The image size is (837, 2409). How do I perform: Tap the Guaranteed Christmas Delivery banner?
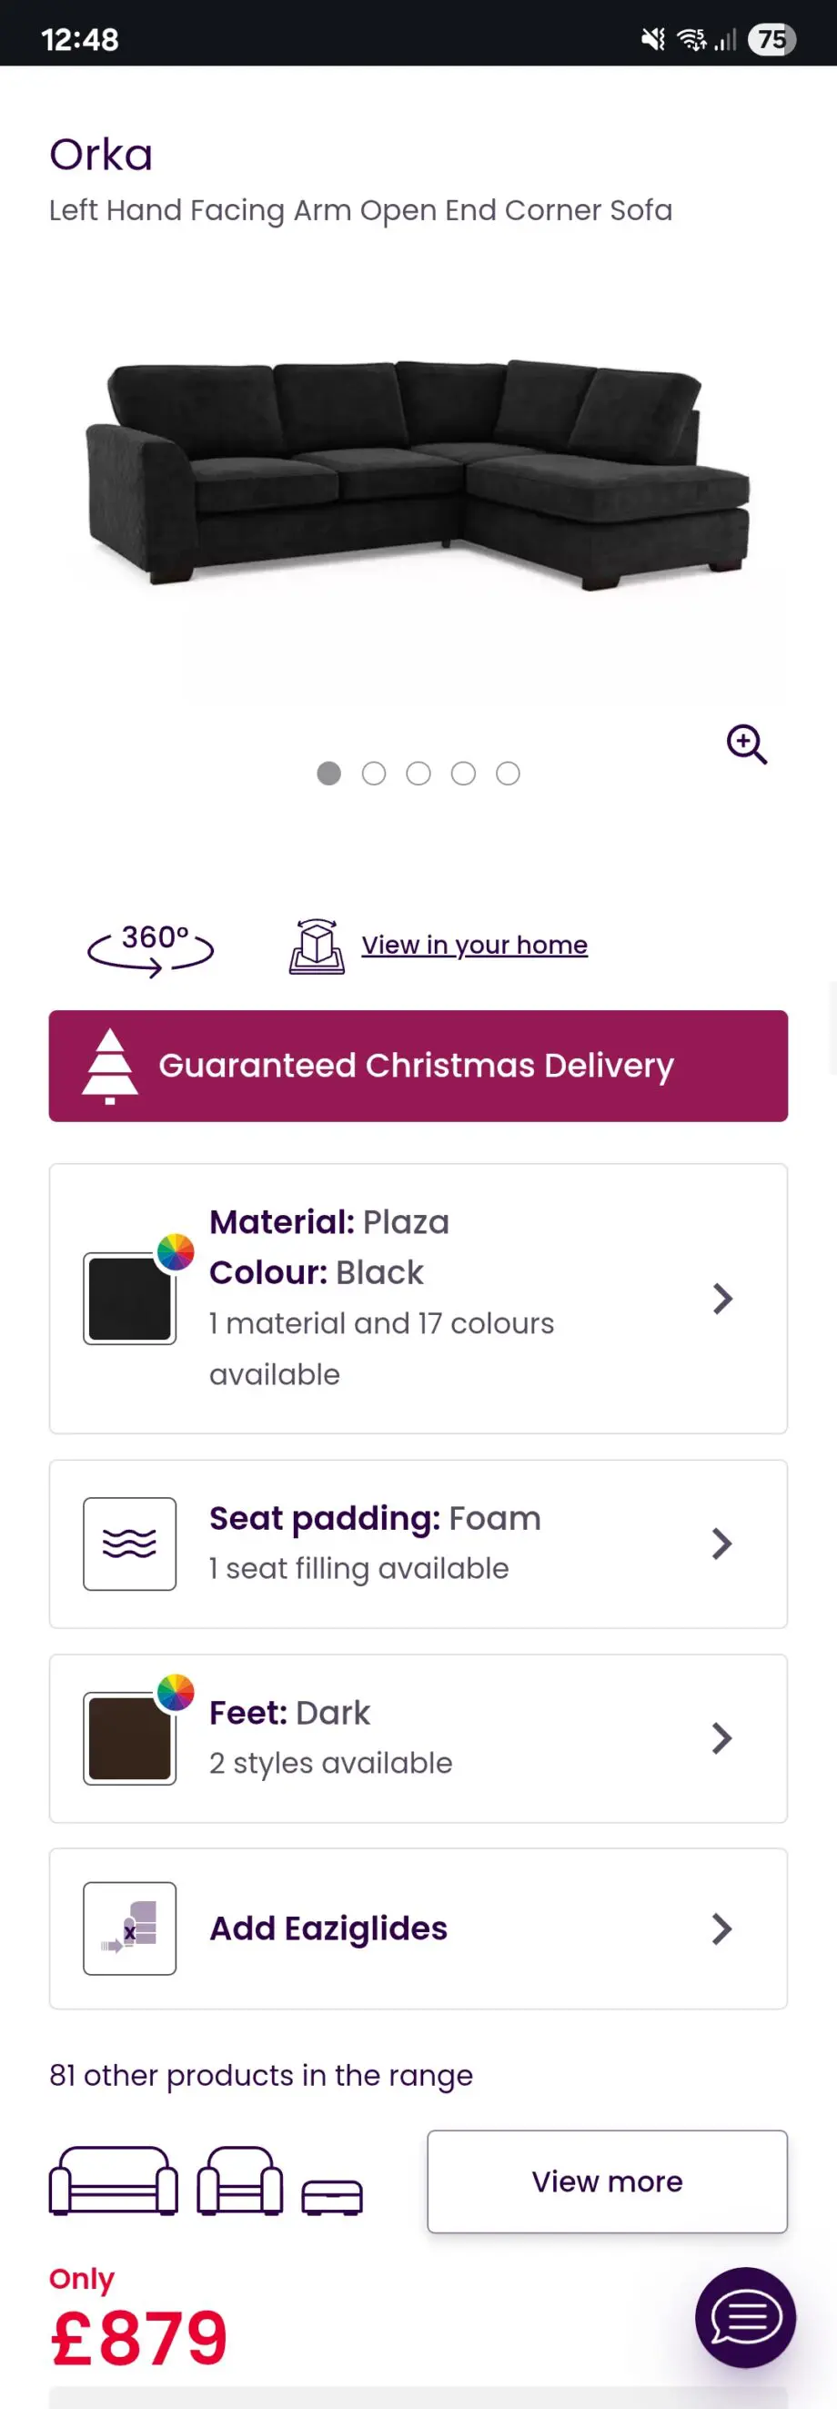pos(418,1066)
